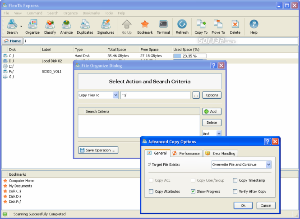Open the Computer Home bookmark
300x219 pixels.
pos(22,181)
